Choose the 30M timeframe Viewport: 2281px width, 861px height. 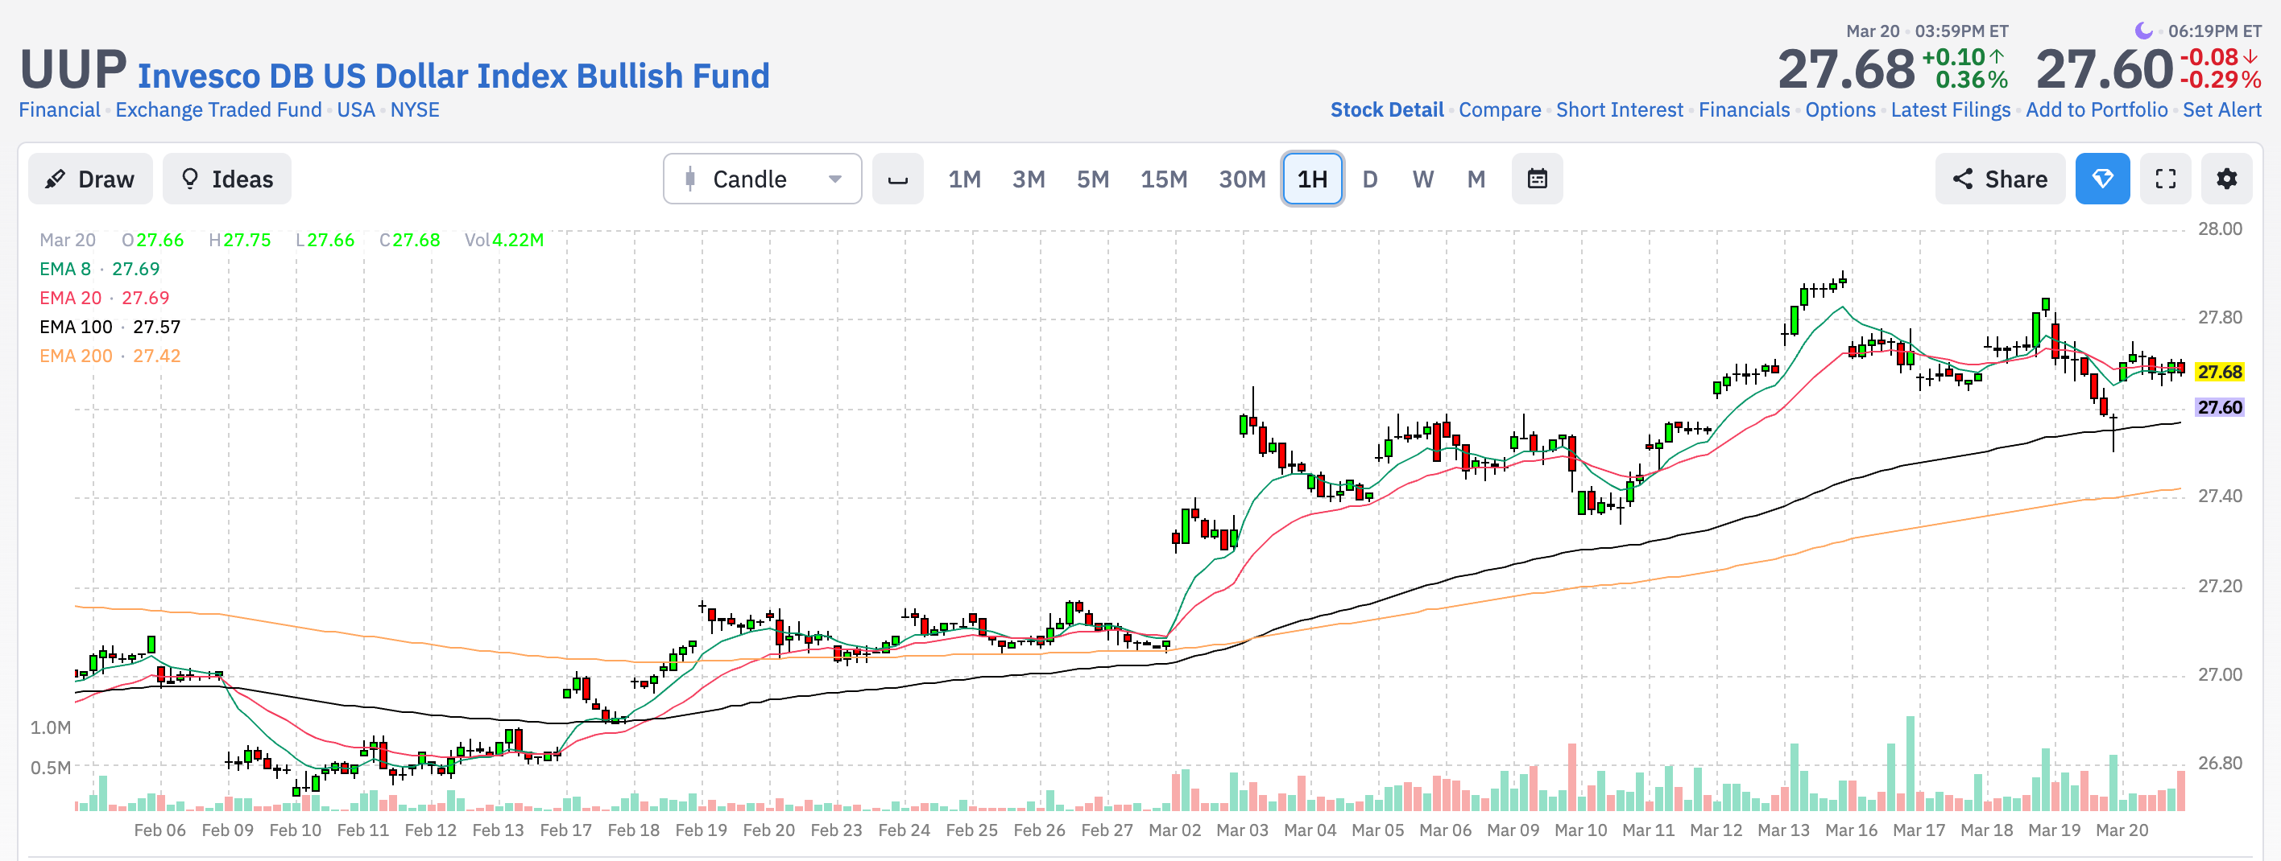[x=1241, y=179]
